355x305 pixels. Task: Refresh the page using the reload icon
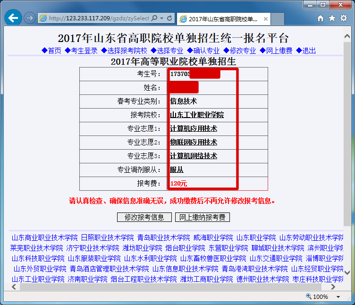point(170,18)
